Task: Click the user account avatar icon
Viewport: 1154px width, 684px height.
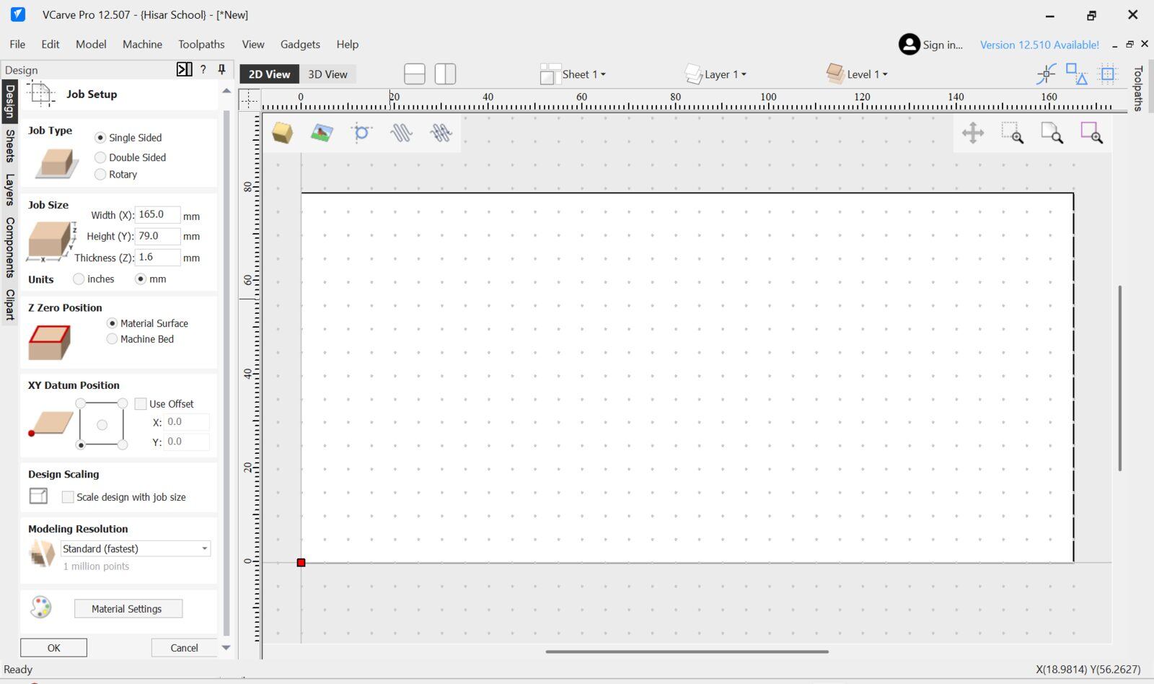Action: pos(909,45)
